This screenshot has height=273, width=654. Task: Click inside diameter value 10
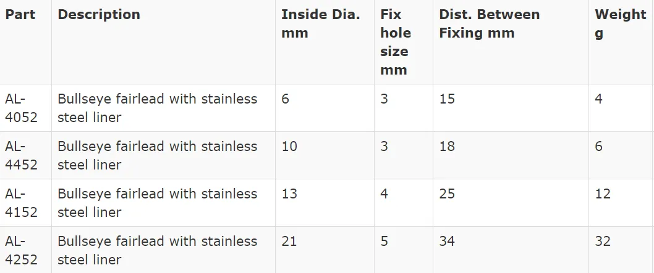[x=289, y=147]
